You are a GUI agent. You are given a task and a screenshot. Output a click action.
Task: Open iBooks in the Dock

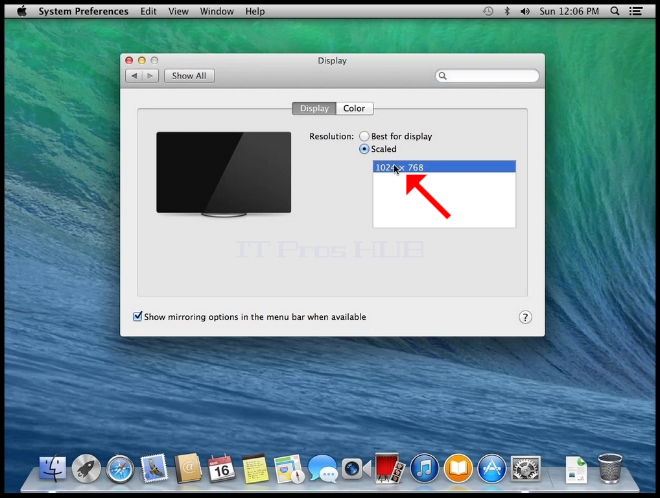(x=458, y=469)
